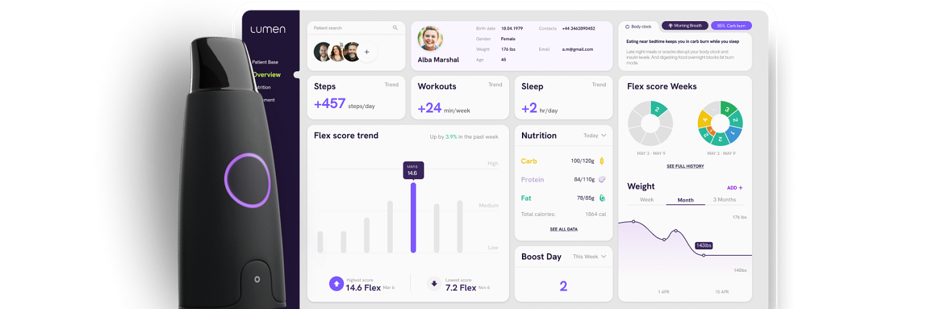The height and width of the screenshot is (309, 936).
Task: Click the highlighted purple Mar 6 bar
Action: pos(413,218)
